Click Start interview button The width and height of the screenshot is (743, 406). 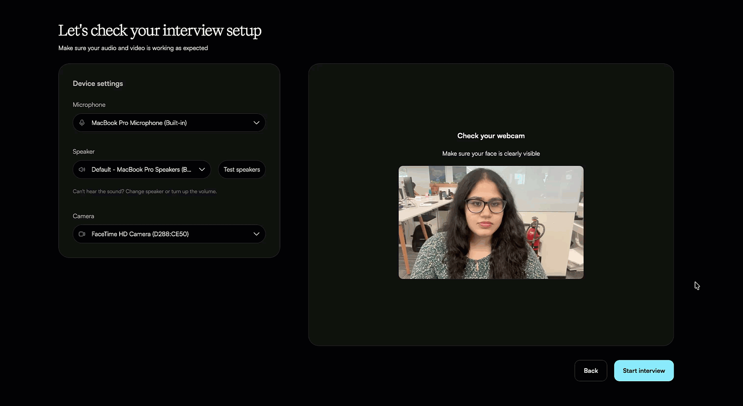644,370
